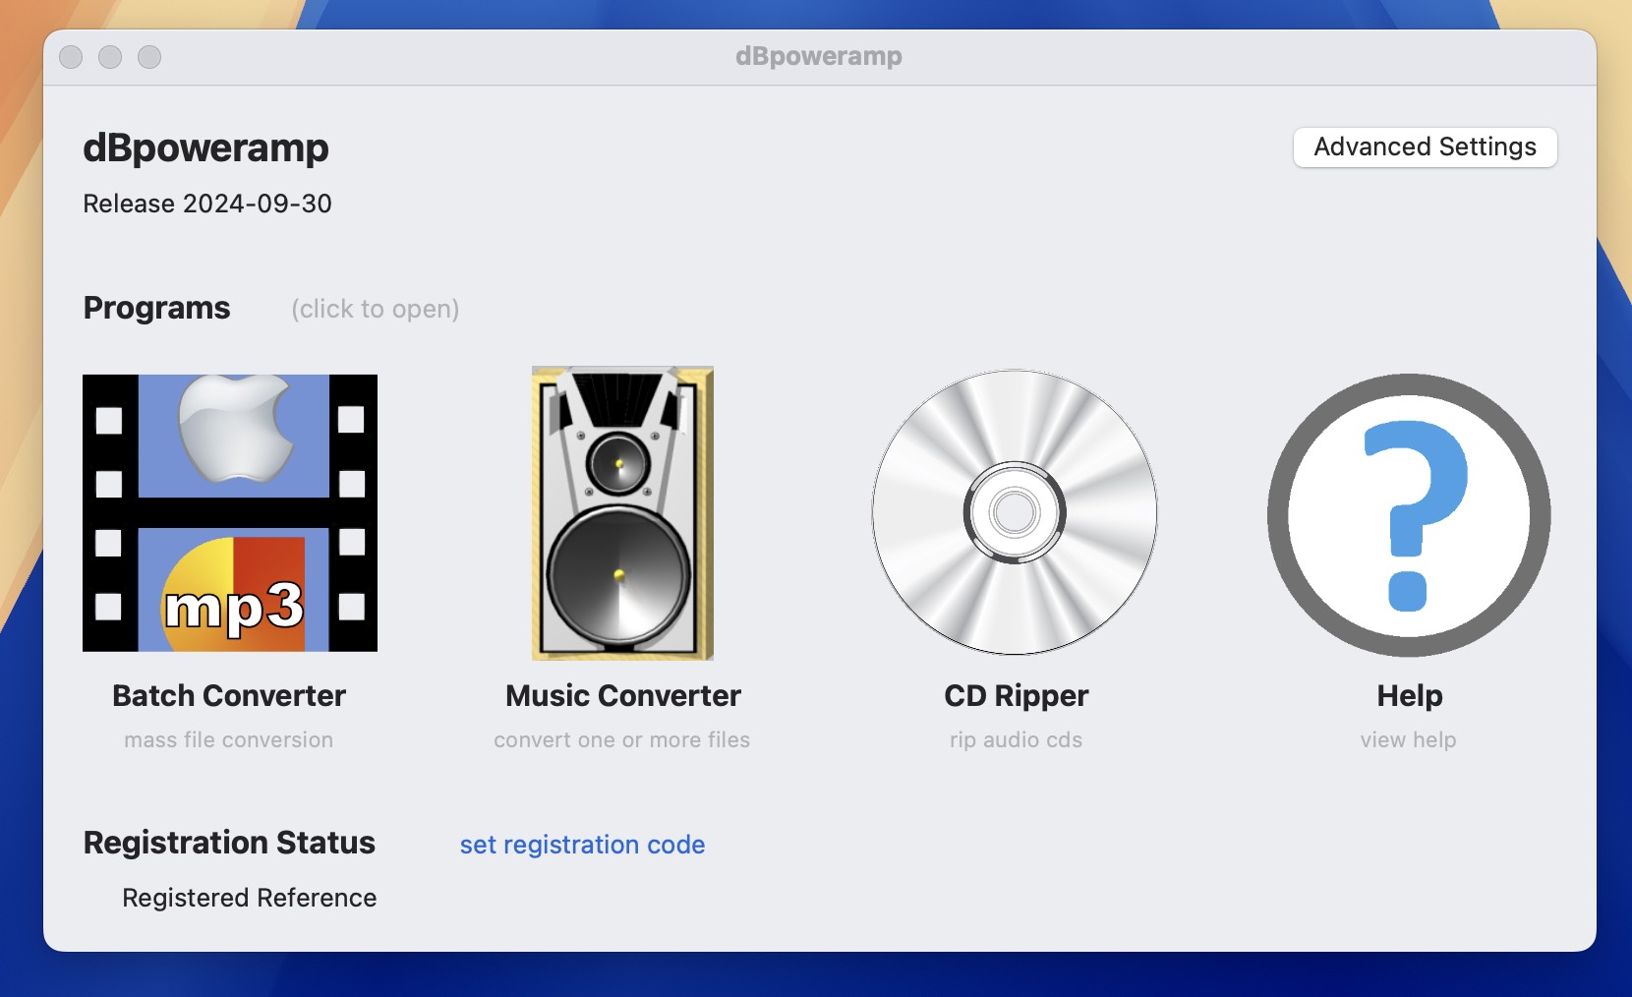Click the 'rip audio cds' caption
1632x997 pixels.
[1016, 739]
